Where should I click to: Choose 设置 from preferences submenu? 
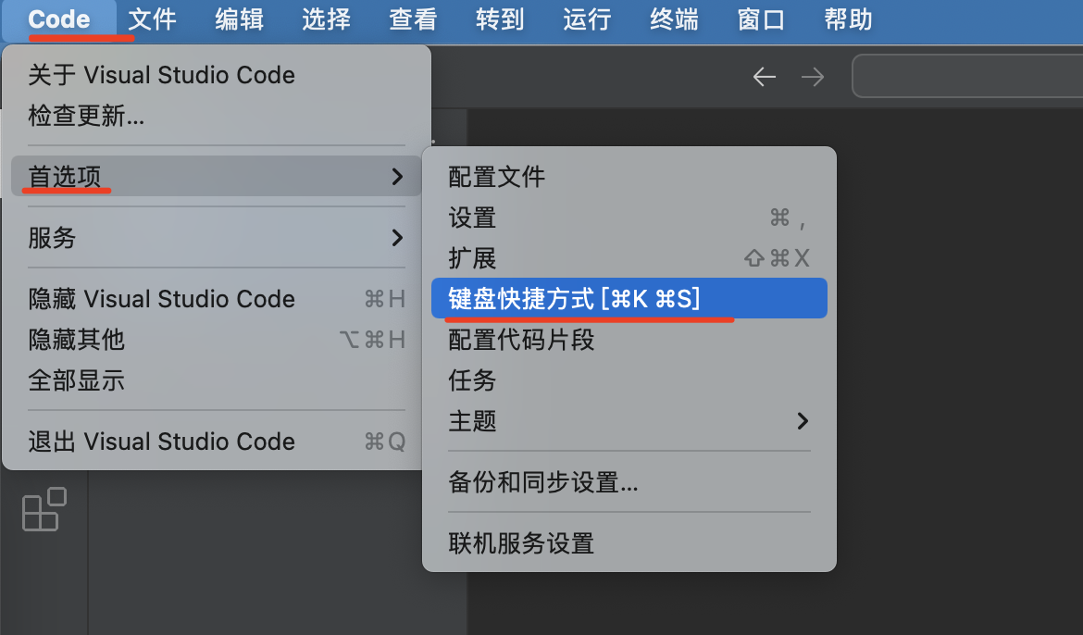(629, 218)
